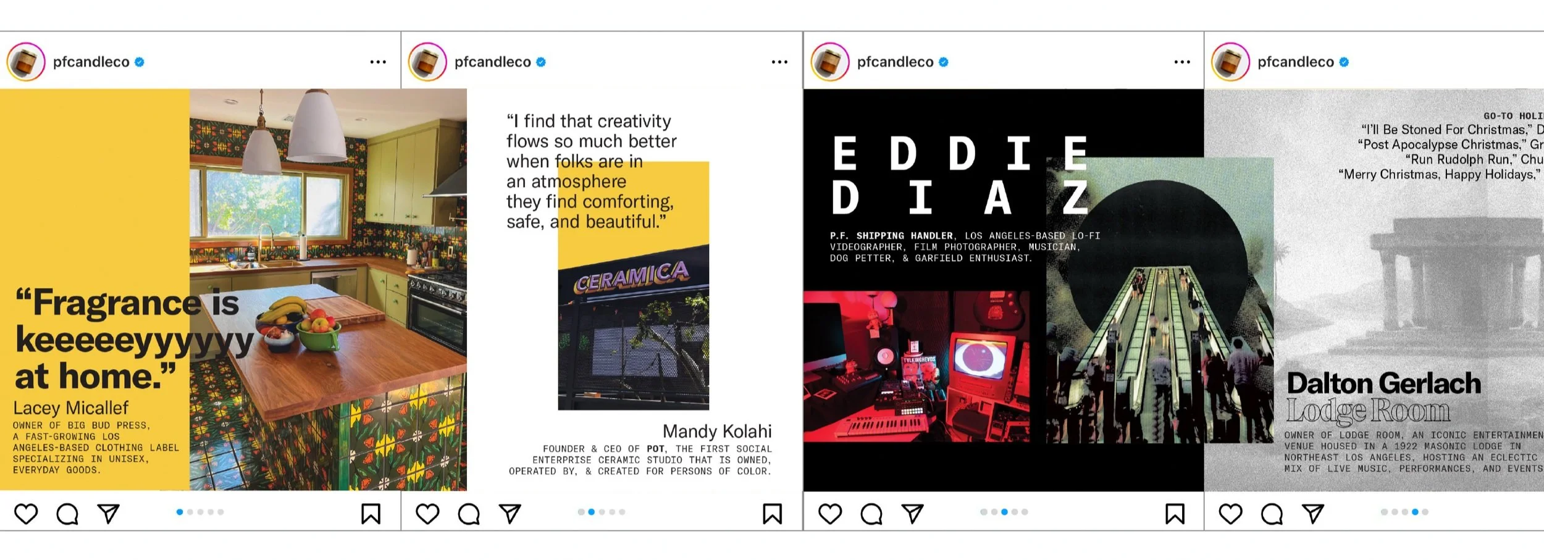The height and width of the screenshot is (560, 1544).
Task: Expand options menu on the Eddie Diaz post
Action: click(x=1182, y=62)
